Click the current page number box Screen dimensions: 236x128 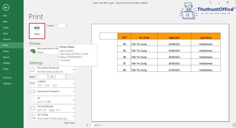tap(91, 125)
